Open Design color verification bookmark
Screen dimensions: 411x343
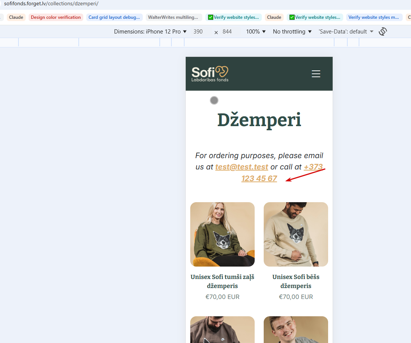(x=56, y=17)
